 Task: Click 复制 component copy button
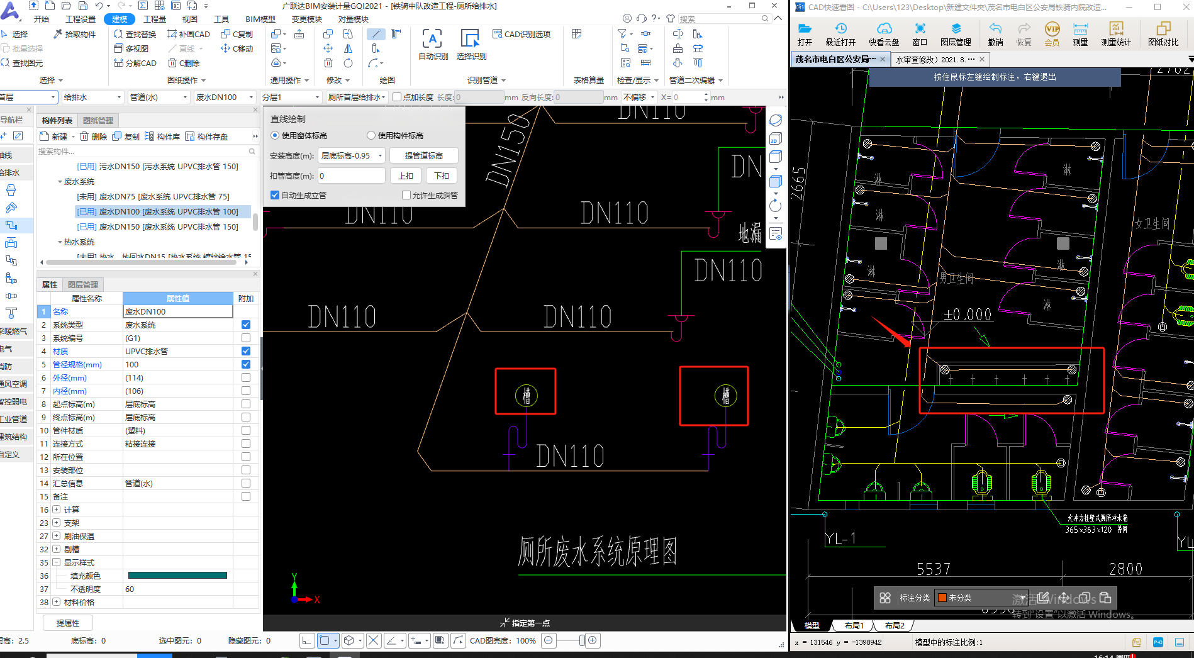tap(126, 137)
